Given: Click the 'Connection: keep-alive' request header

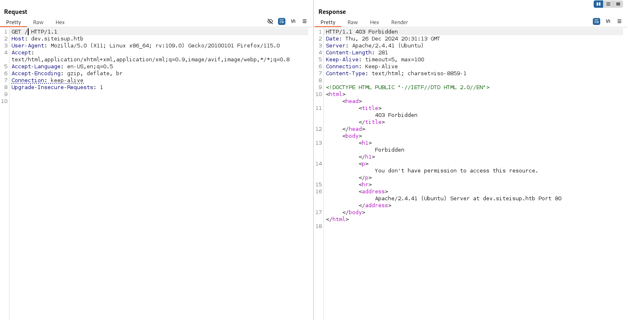Looking at the screenshot, I should click(x=47, y=80).
